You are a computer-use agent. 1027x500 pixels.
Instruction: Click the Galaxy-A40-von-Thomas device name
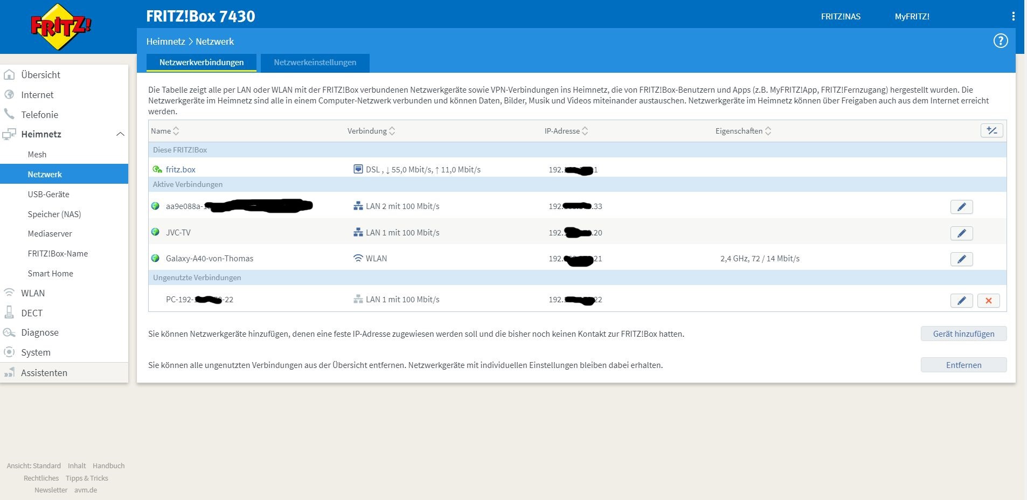pyautogui.click(x=210, y=258)
